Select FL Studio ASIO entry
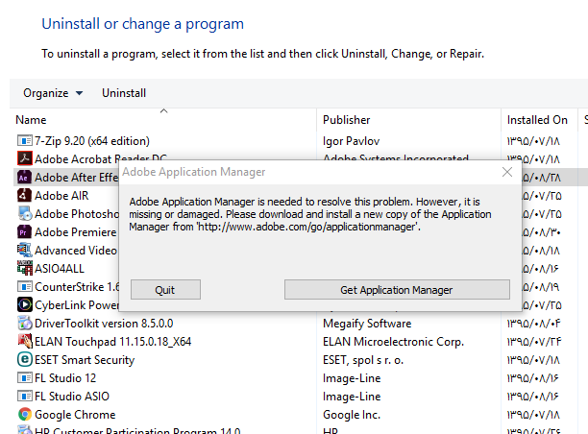Viewport: 588px width, 434px height. click(x=72, y=397)
